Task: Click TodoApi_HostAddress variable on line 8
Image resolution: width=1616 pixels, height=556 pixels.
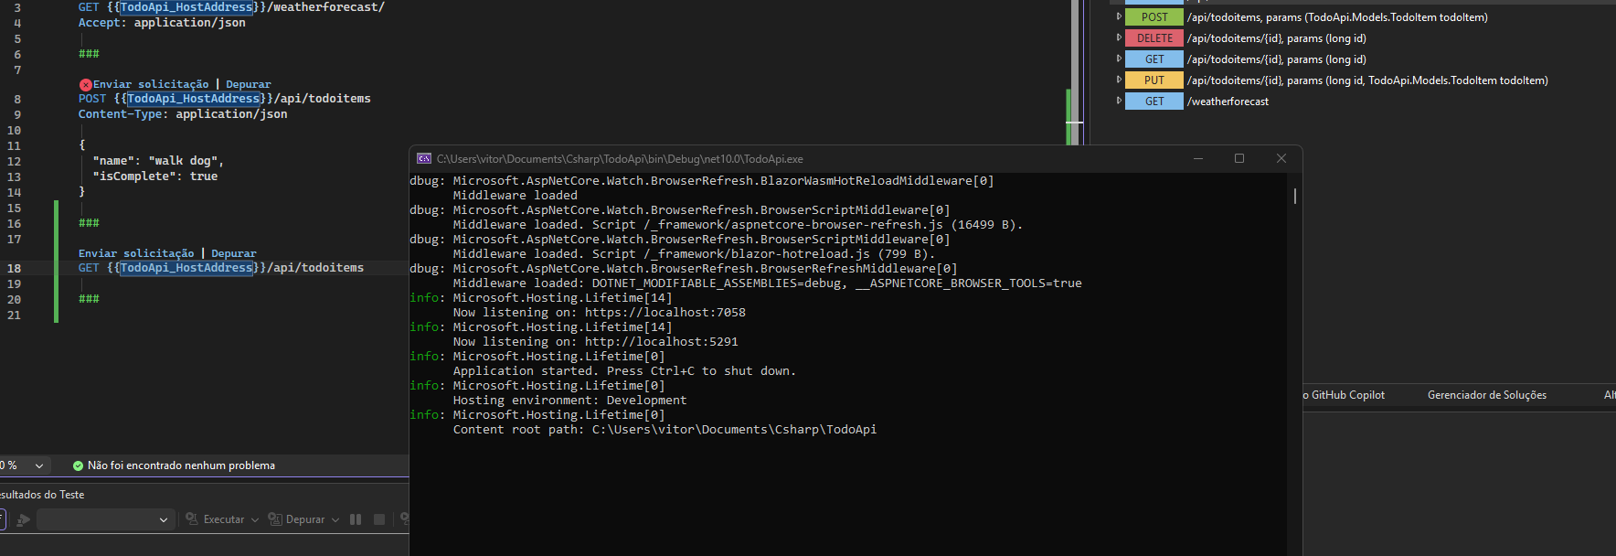Action: (x=194, y=99)
